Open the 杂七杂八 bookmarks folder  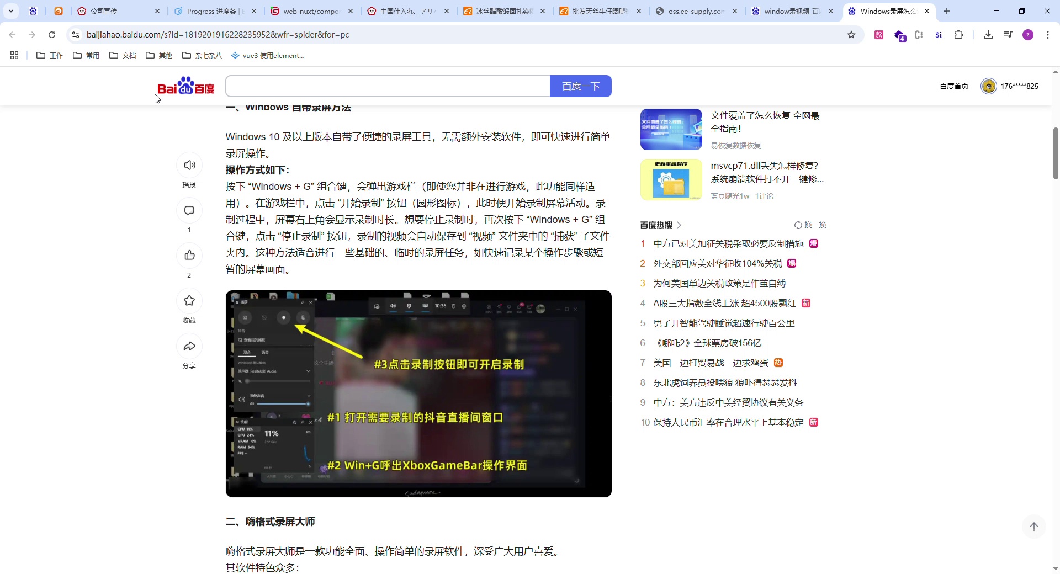(x=202, y=55)
